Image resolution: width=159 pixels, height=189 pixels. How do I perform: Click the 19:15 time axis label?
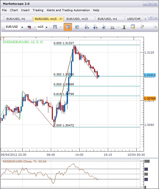coord(108,155)
